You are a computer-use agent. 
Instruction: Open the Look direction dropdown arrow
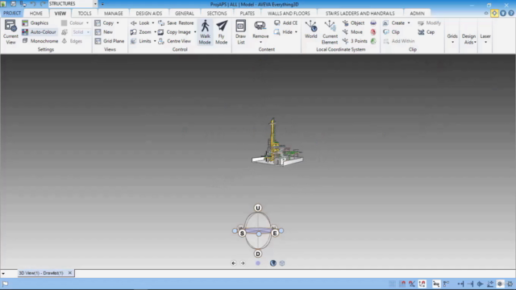click(153, 23)
